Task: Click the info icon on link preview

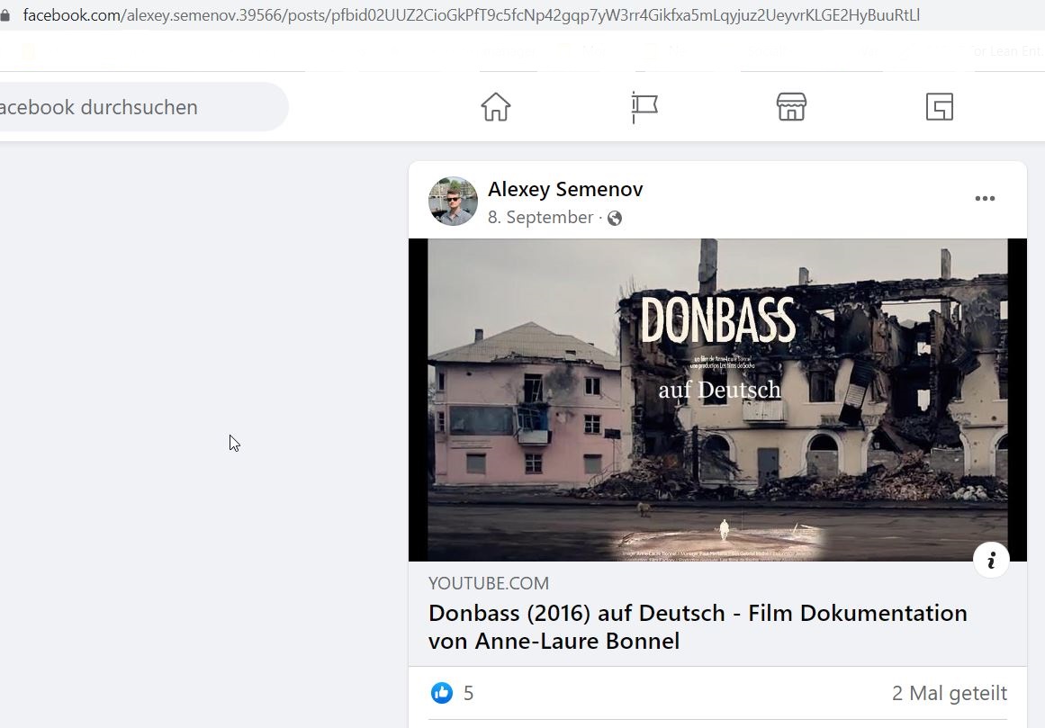Action: tap(991, 560)
